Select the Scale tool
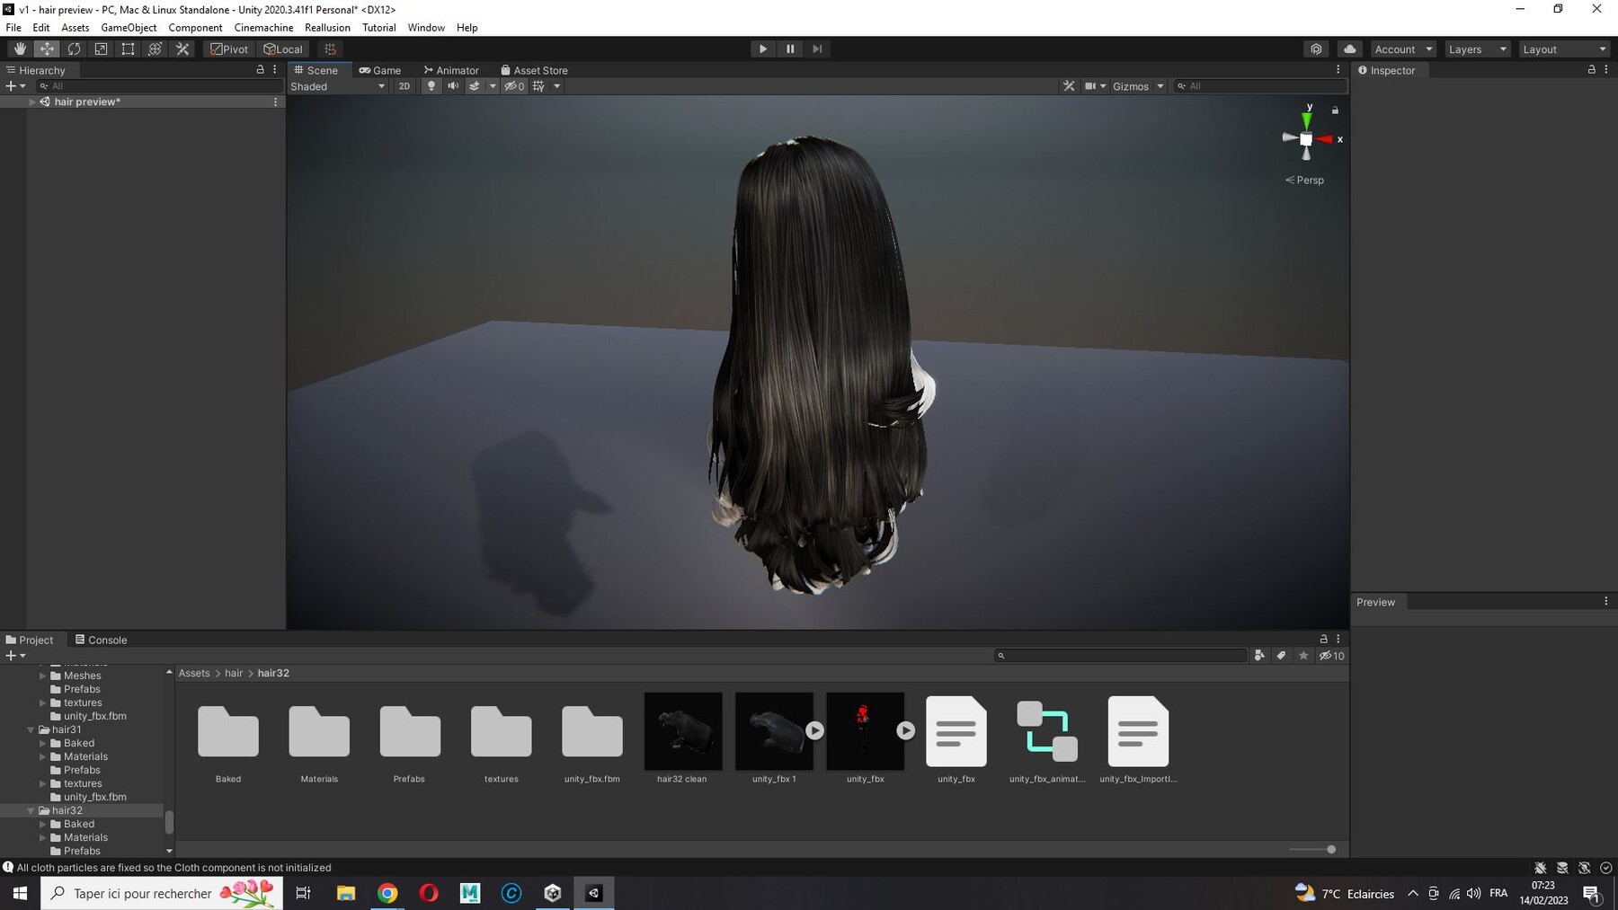The width and height of the screenshot is (1618, 910). click(x=101, y=49)
